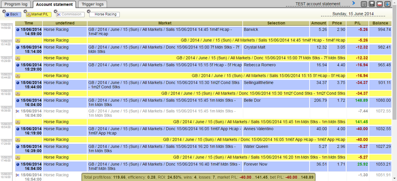Jump to the 15:44:00 marker in the left timeline

click(5, 76)
